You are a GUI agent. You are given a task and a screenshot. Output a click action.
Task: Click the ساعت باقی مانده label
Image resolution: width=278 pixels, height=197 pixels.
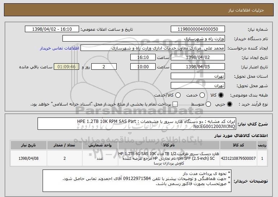[36, 67]
